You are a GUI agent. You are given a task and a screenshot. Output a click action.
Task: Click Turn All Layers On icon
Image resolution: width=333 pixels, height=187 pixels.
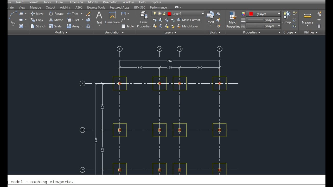[155, 26]
